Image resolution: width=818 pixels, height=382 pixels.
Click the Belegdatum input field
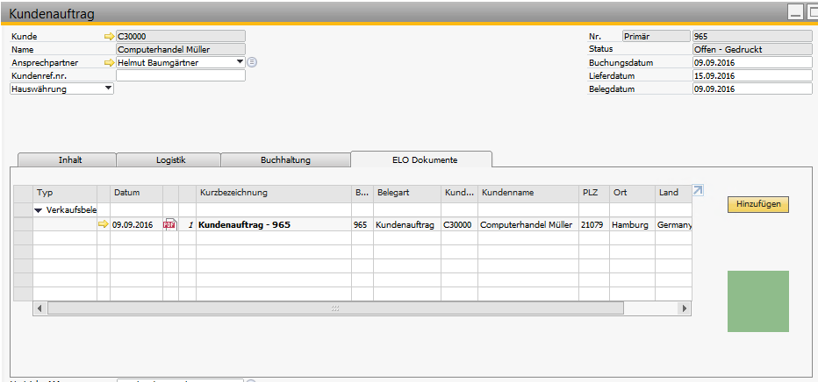pyautogui.click(x=752, y=88)
